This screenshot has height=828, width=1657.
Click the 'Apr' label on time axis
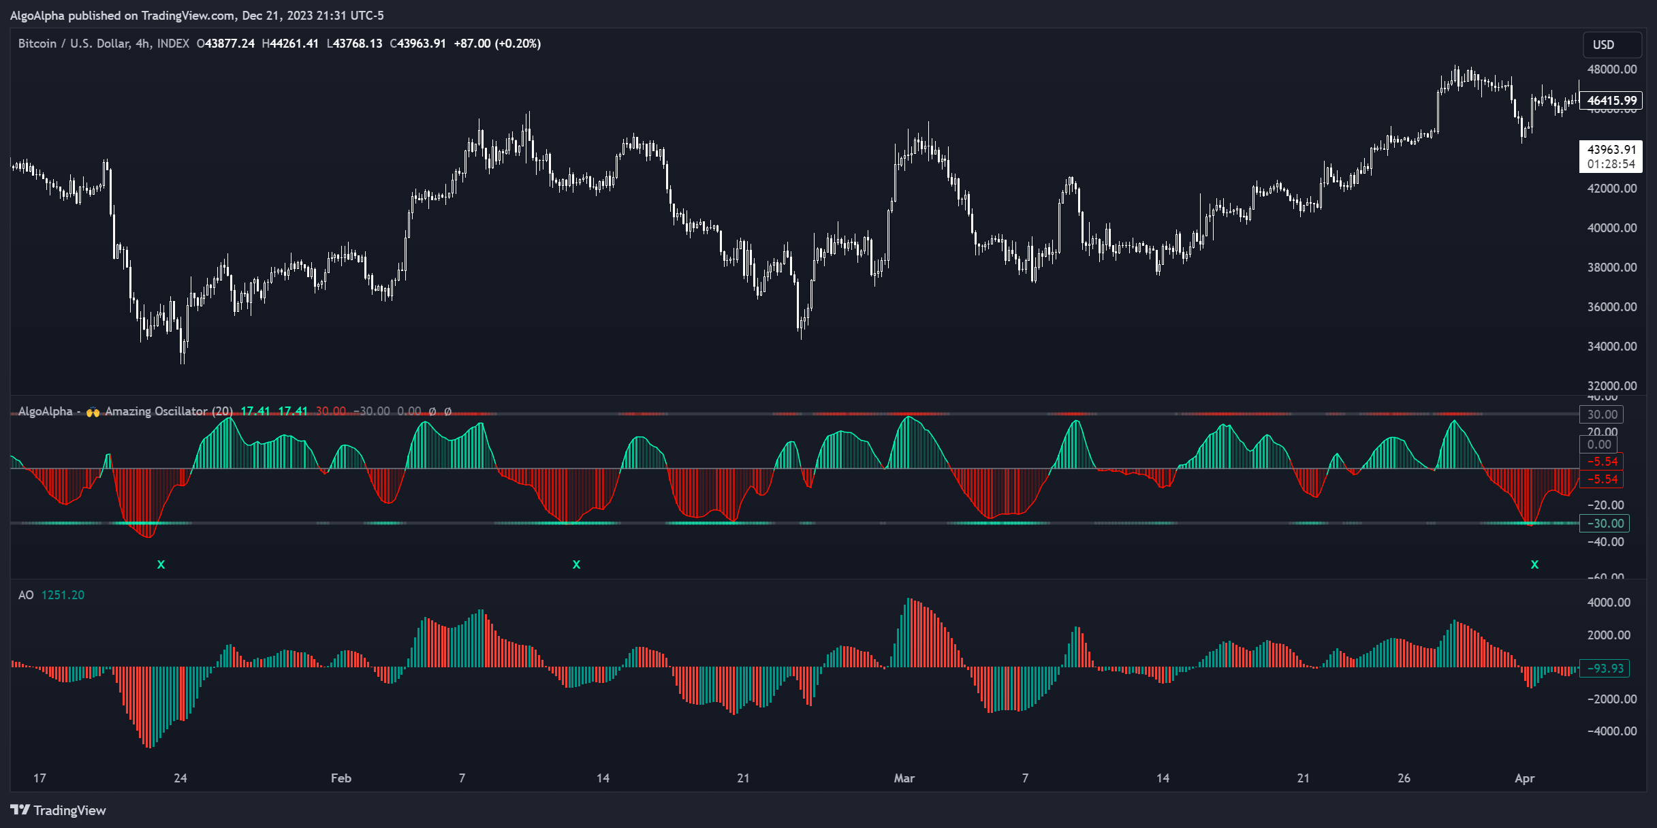tap(1524, 778)
